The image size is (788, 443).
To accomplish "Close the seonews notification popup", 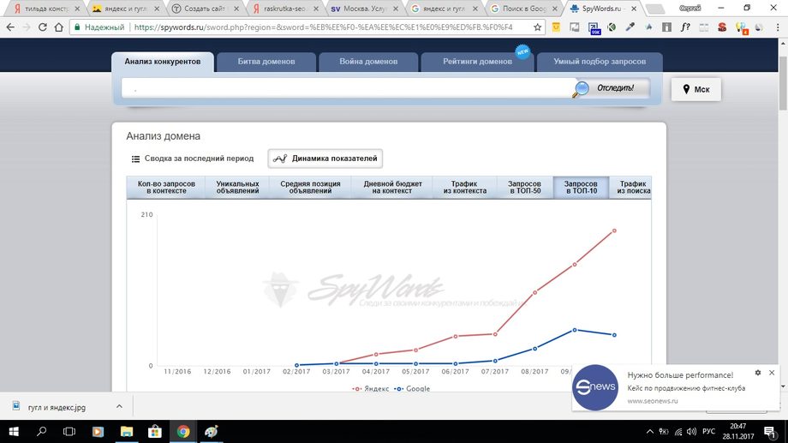I will tap(772, 373).
